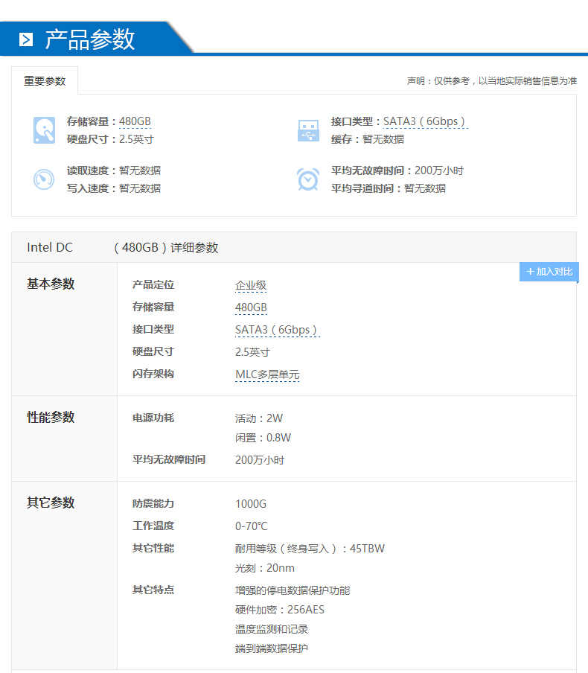Click the 耐用等级（终身写入）：45TBW value
Image resolution: width=588 pixels, height=673 pixels.
(x=310, y=549)
